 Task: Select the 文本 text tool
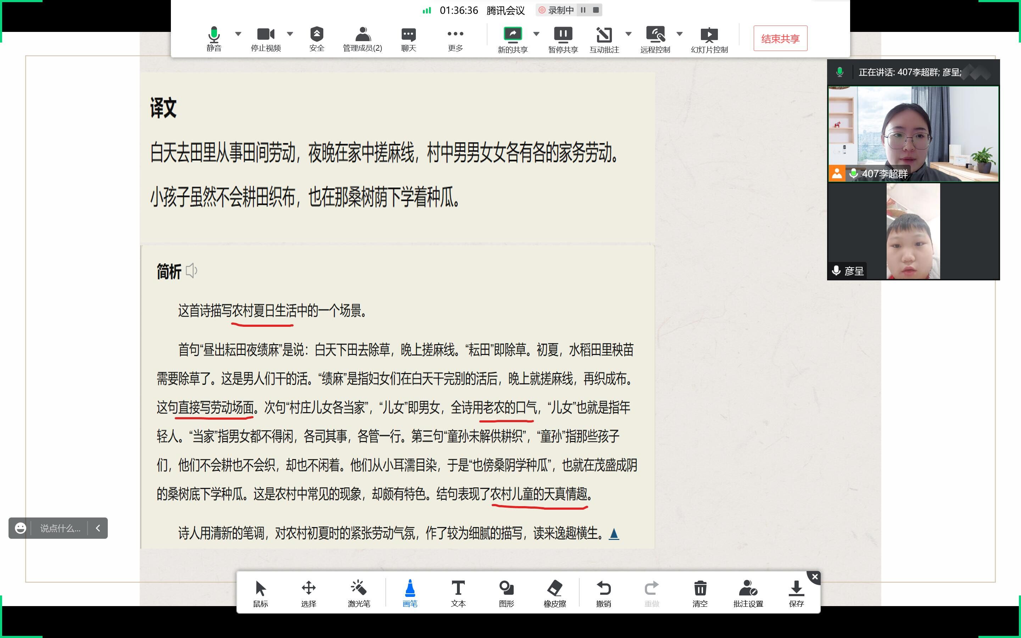458,593
